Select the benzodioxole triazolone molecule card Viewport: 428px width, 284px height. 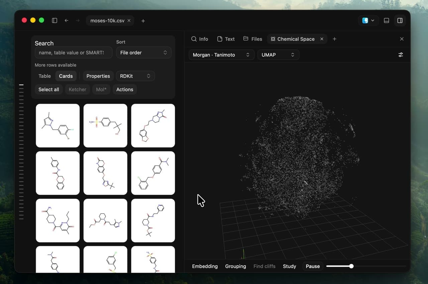153,126
